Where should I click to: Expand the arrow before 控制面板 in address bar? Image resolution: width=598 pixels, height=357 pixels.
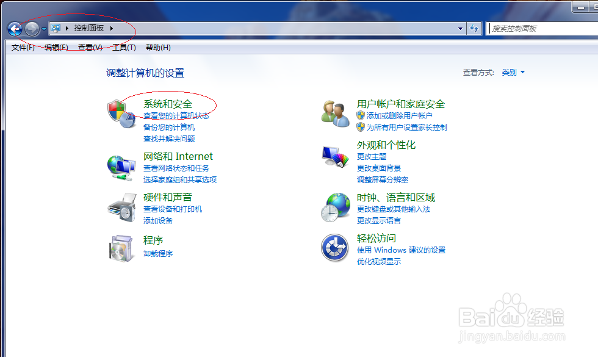67,28
